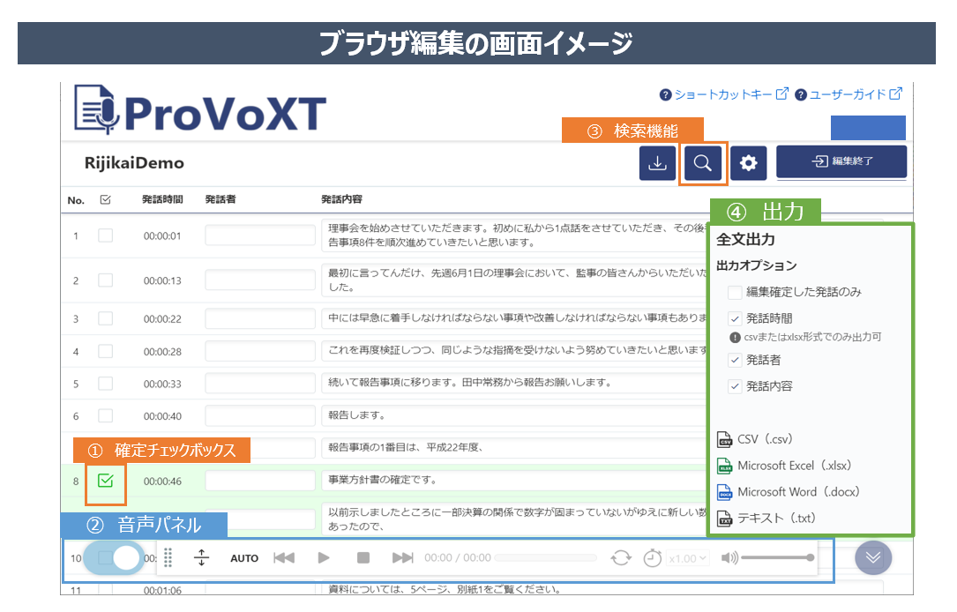Image resolution: width=957 pixels, height=612 pixels.
Task: Enable 編集確定した発話のみ option
Action: click(x=735, y=292)
